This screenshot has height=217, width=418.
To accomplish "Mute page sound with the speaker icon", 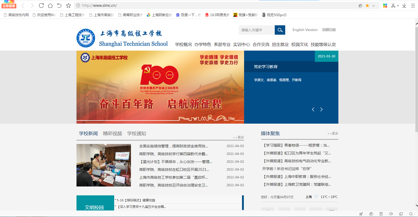I will 391,214.
